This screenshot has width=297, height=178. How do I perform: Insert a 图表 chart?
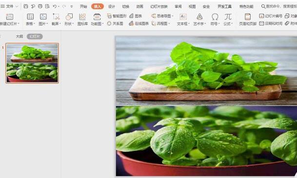pyautogui.click(x=136, y=16)
